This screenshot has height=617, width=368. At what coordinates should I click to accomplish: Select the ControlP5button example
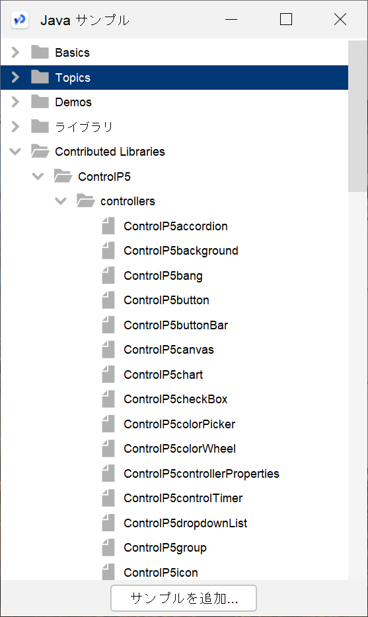pos(166,300)
